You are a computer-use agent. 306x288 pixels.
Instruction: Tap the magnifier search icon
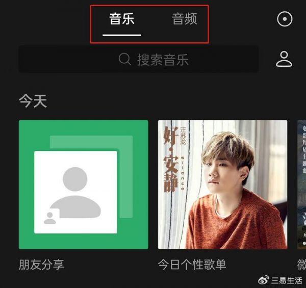(125, 59)
